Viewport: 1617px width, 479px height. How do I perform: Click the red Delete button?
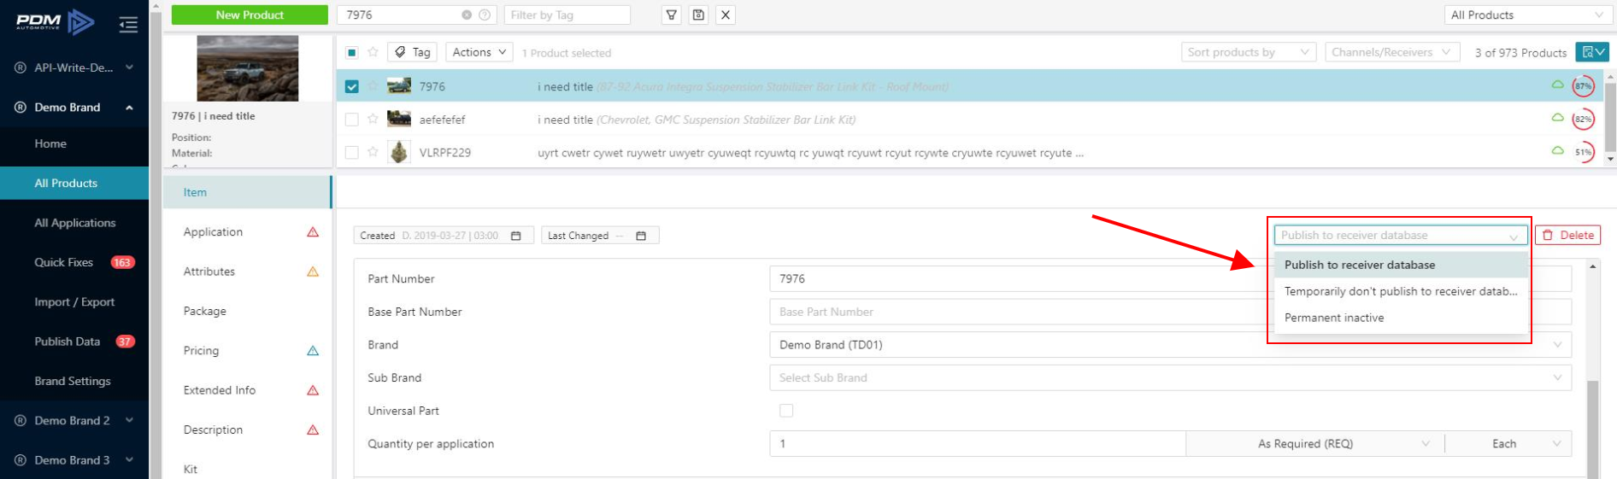1568,235
